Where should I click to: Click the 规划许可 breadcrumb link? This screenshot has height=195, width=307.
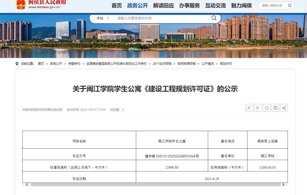pos(226,64)
